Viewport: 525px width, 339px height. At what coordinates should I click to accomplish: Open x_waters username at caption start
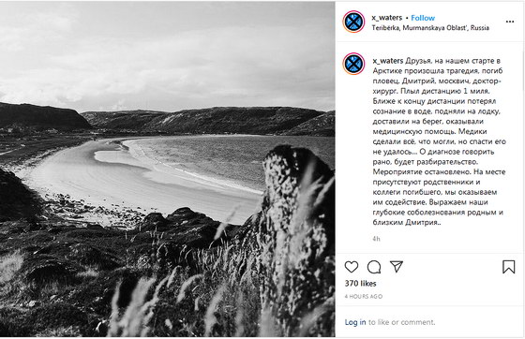click(x=388, y=61)
